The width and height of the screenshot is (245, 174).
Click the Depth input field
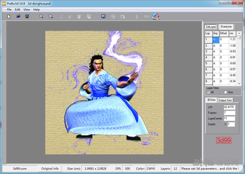point(231,124)
